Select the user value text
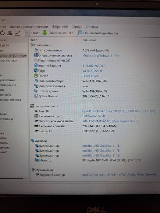The height and width of the screenshot is (213, 160). 85,86
